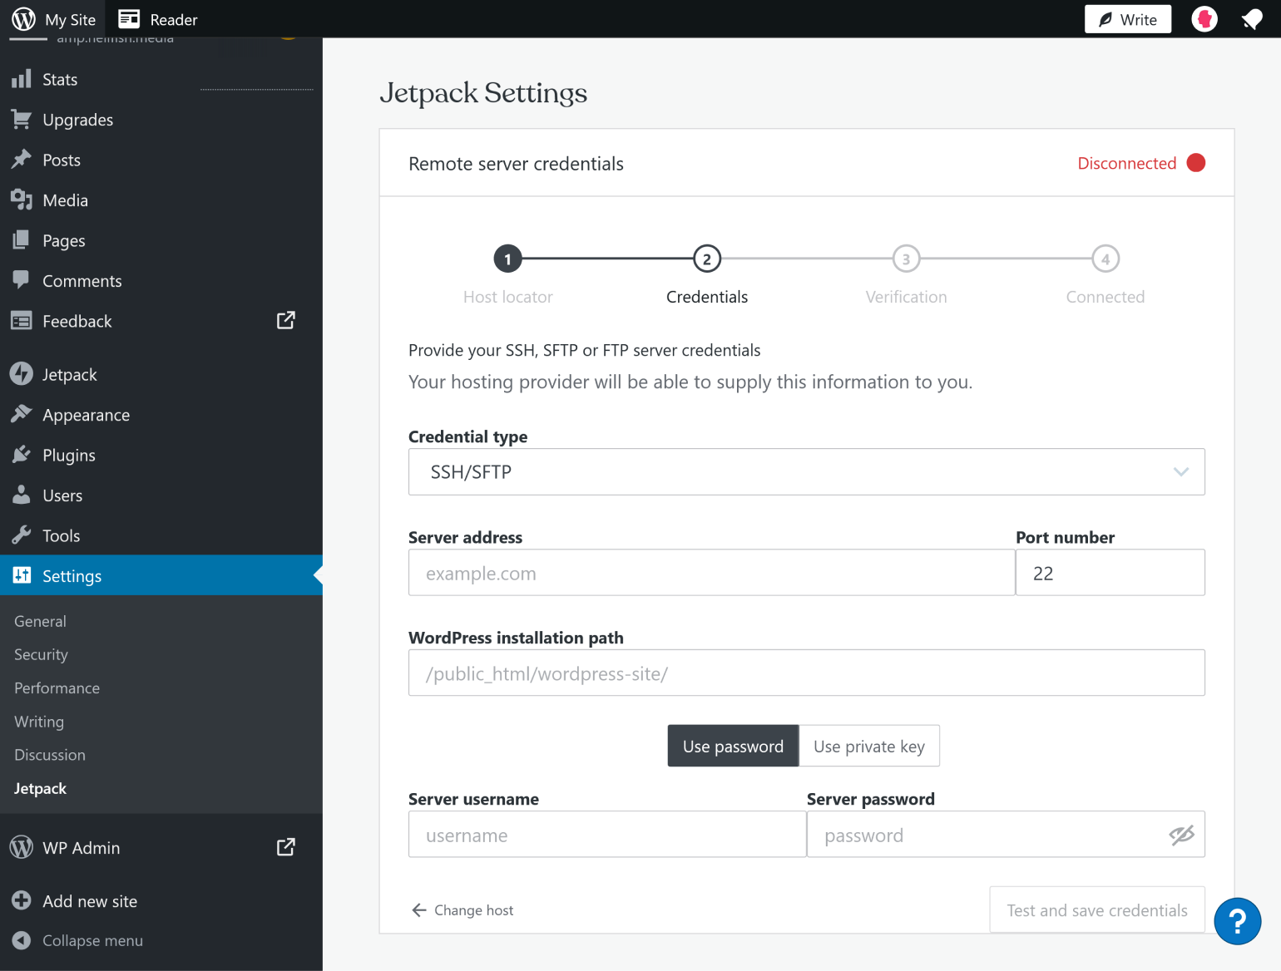This screenshot has height=971, width=1281.
Task: Click the Disconnected status text
Action: (x=1127, y=163)
